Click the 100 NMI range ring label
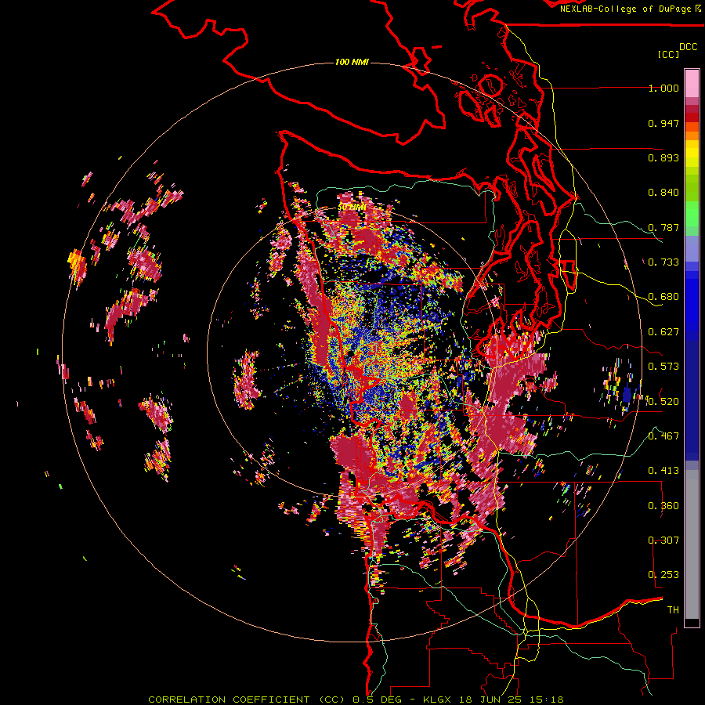 pos(352,62)
